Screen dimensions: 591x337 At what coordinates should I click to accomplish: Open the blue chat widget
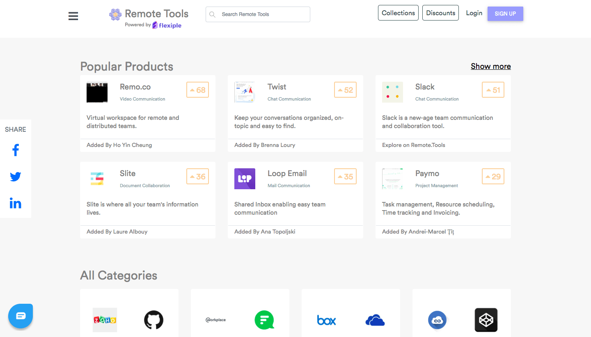(21, 316)
